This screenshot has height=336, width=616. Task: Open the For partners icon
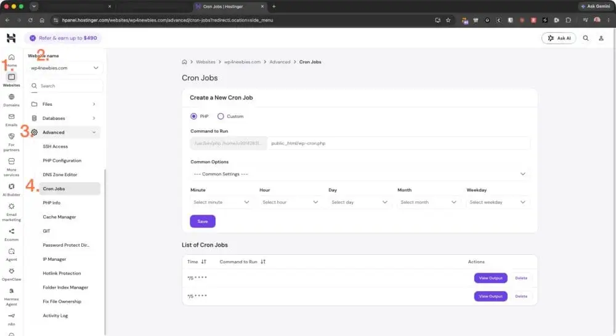(x=11, y=137)
